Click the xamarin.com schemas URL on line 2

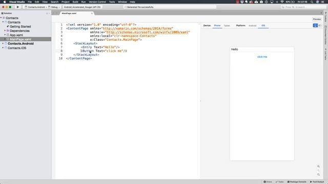tap(137, 29)
